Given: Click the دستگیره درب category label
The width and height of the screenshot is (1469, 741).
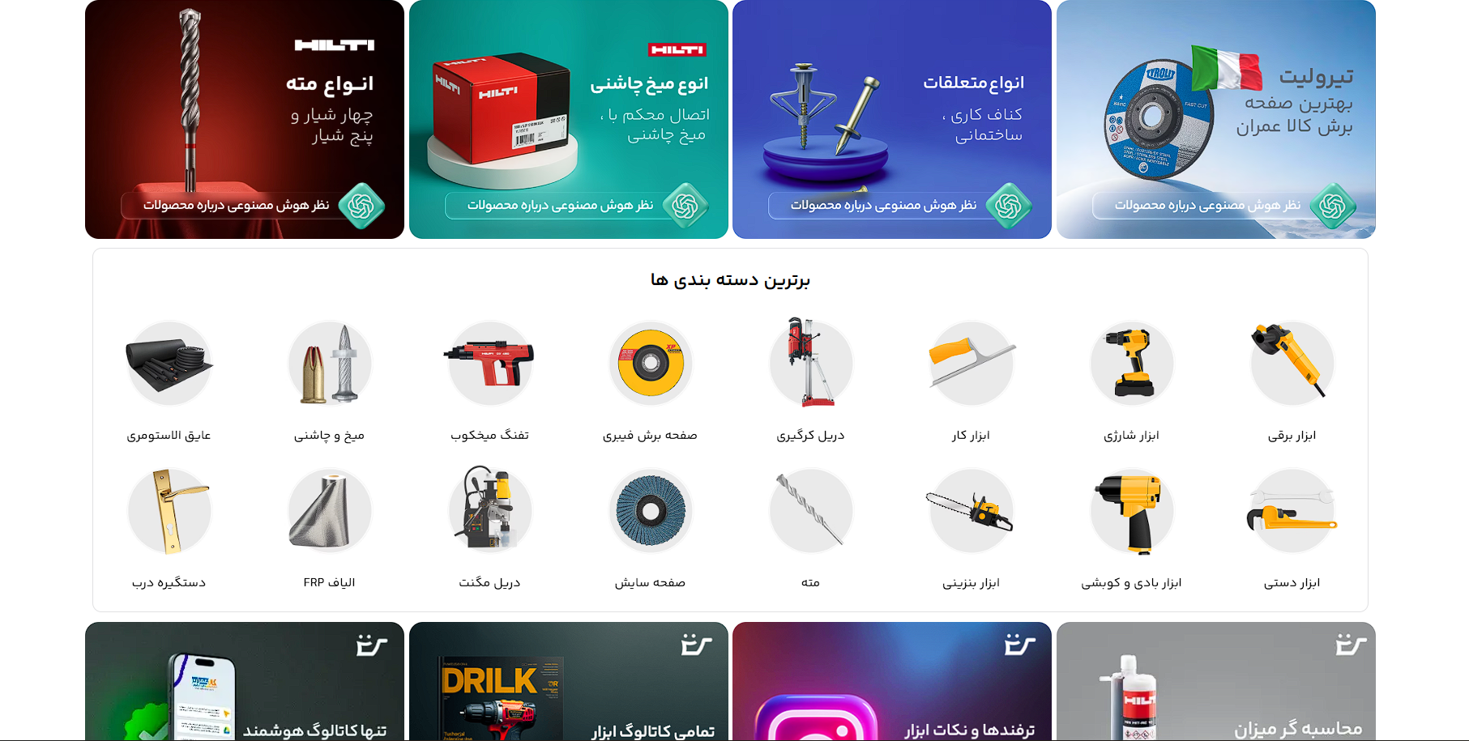Looking at the screenshot, I should point(169,582).
